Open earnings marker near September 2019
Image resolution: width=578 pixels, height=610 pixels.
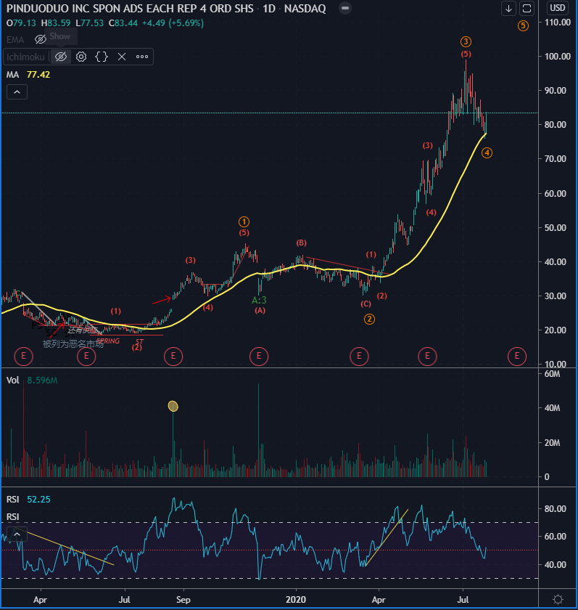pos(173,356)
